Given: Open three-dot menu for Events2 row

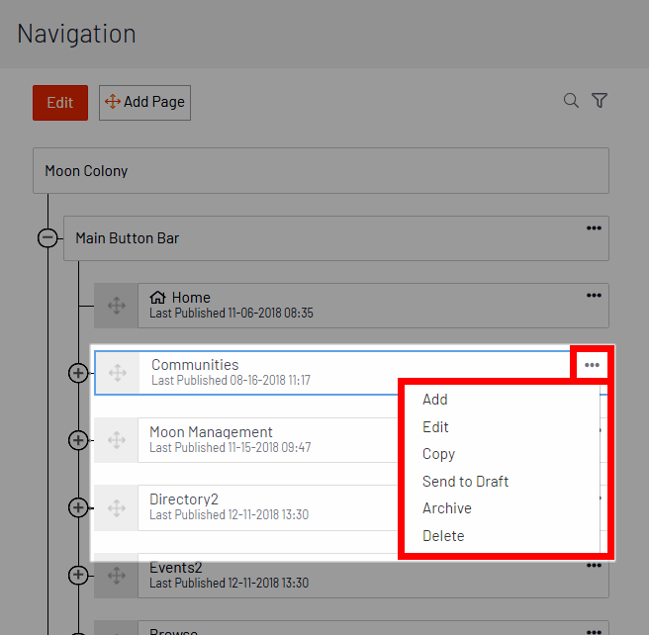Looking at the screenshot, I should click(594, 566).
